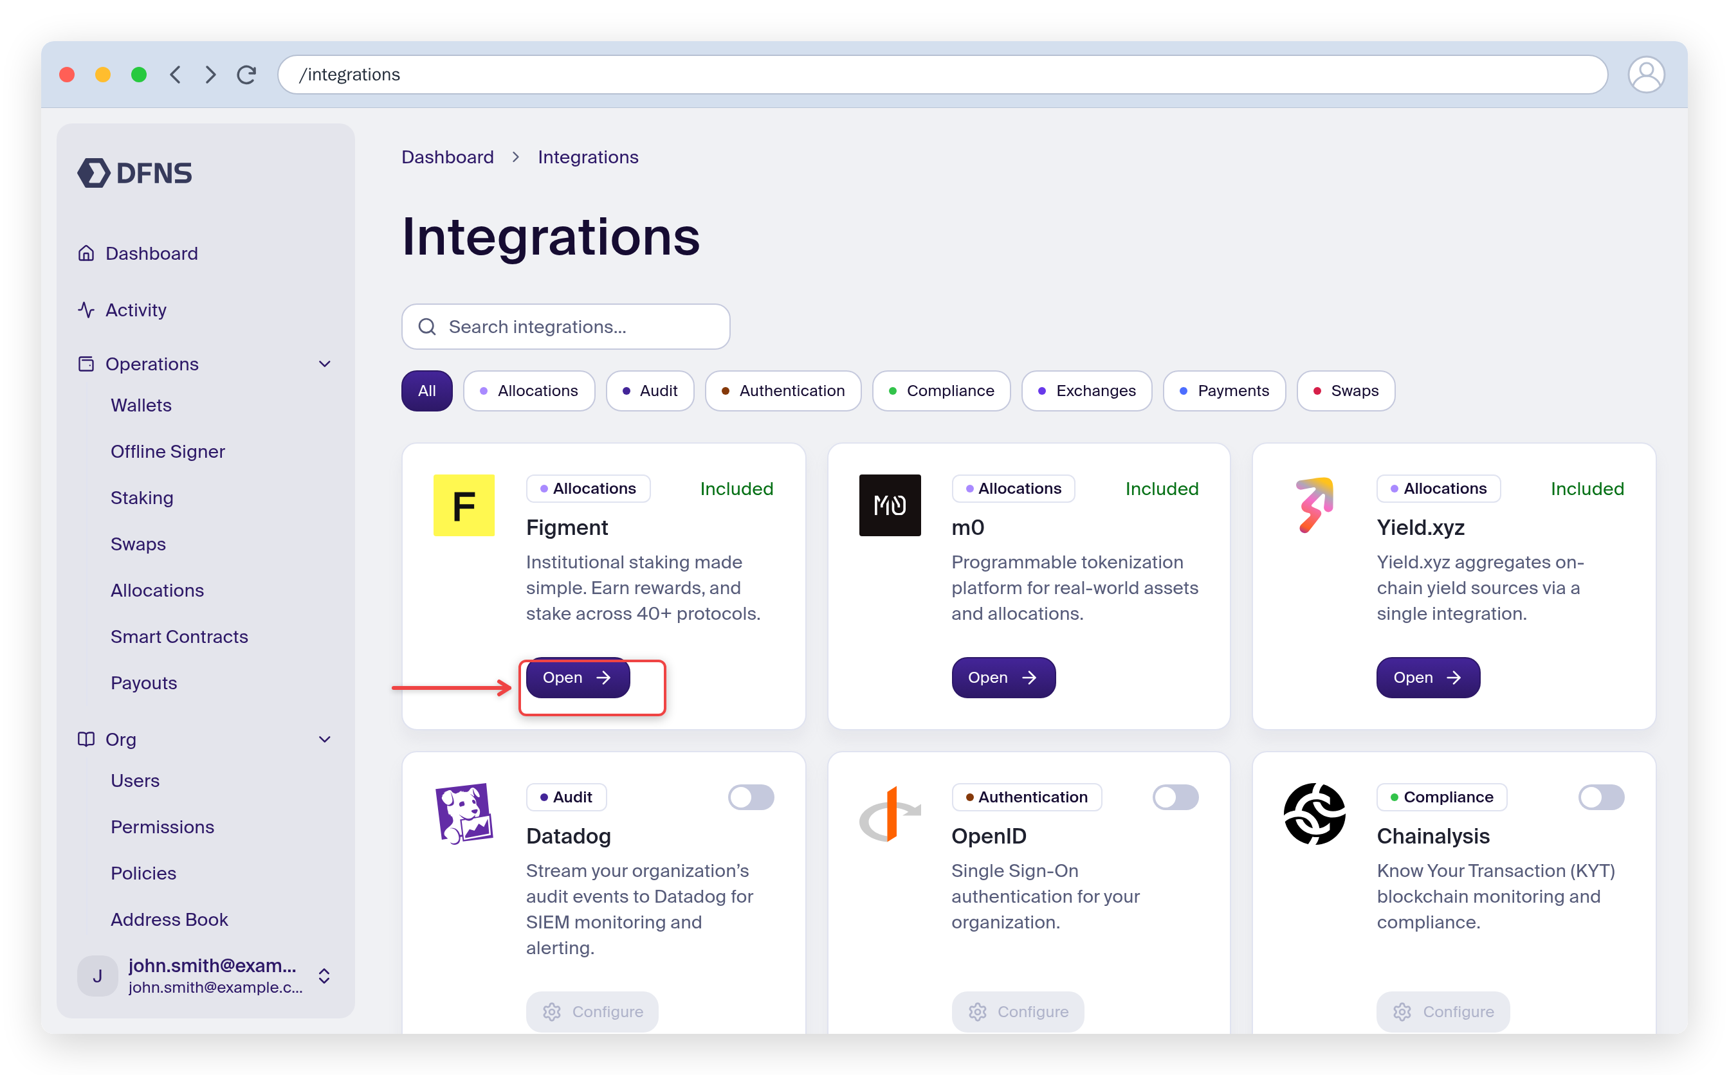Open Wallets in the sidebar
This screenshot has height=1075, width=1729.
(141, 405)
